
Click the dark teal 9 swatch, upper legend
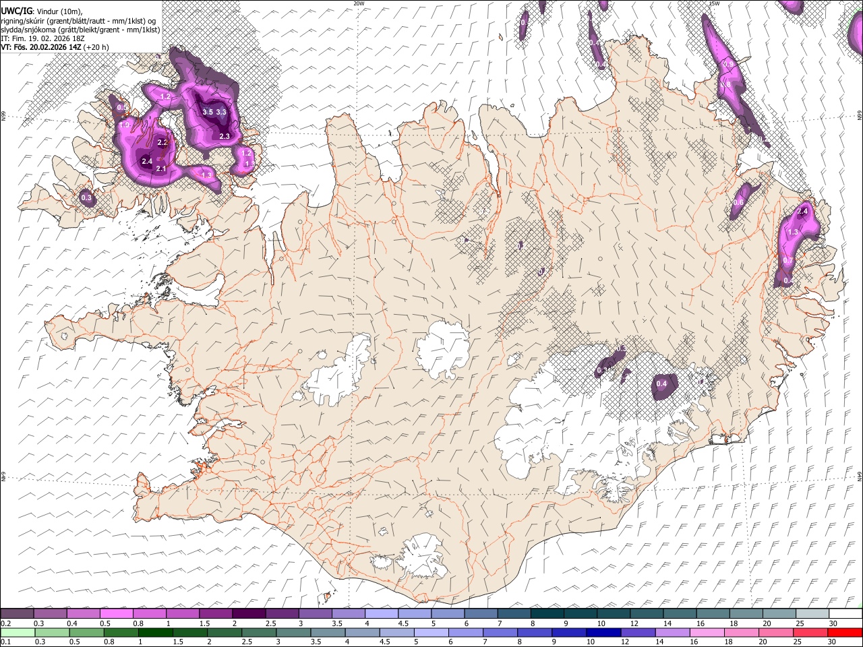click(x=581, y=613)
